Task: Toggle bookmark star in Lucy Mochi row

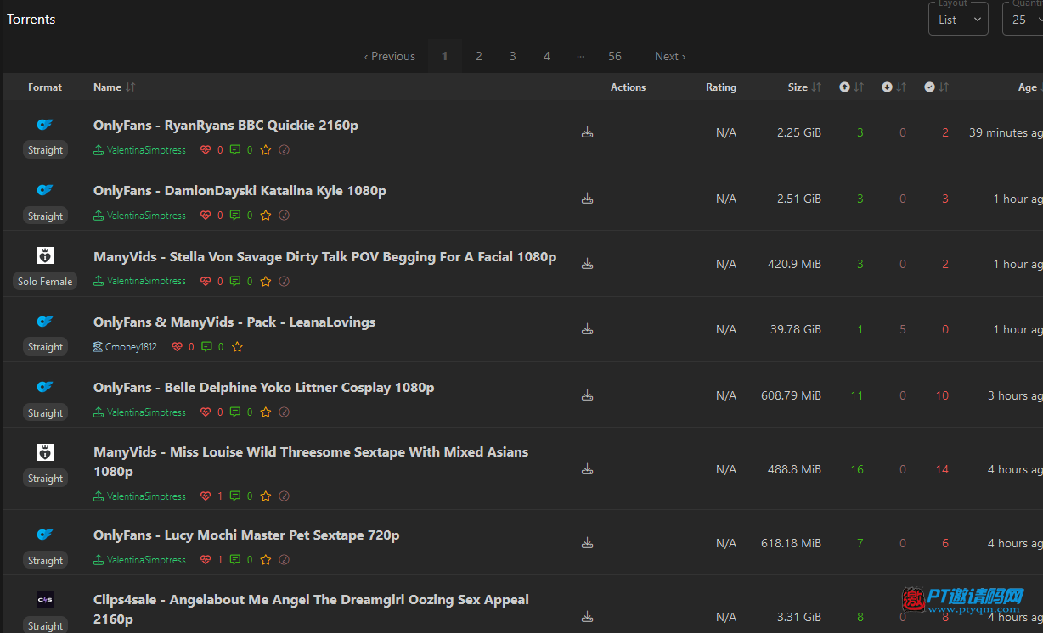Action: pos(266,560)
